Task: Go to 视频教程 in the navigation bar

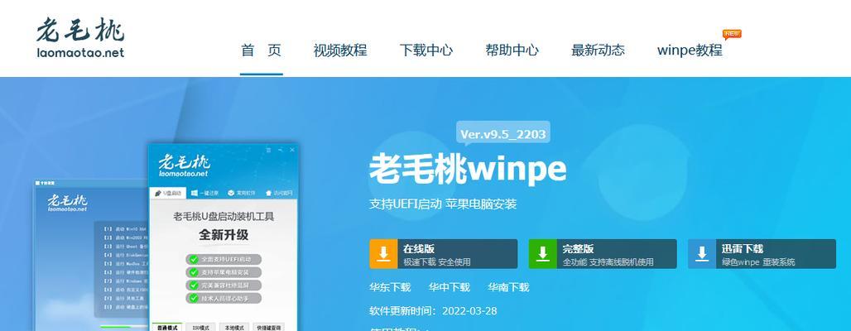Action: click(340, 50)
